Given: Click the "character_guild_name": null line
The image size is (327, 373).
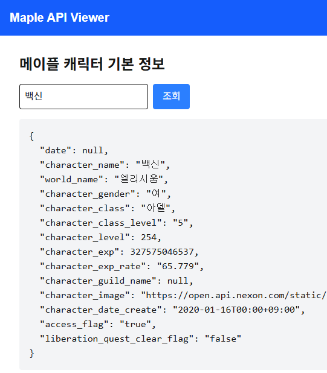Looking at the screenshot, I should click(x=116, y=281).
